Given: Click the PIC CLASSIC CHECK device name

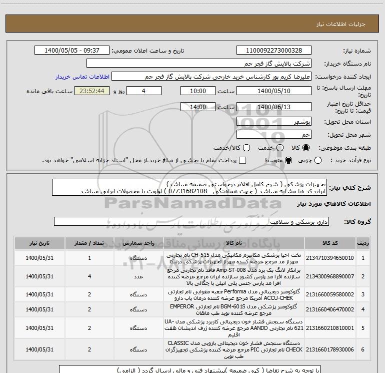Looking at the screenshot, I should click(234, 349).
